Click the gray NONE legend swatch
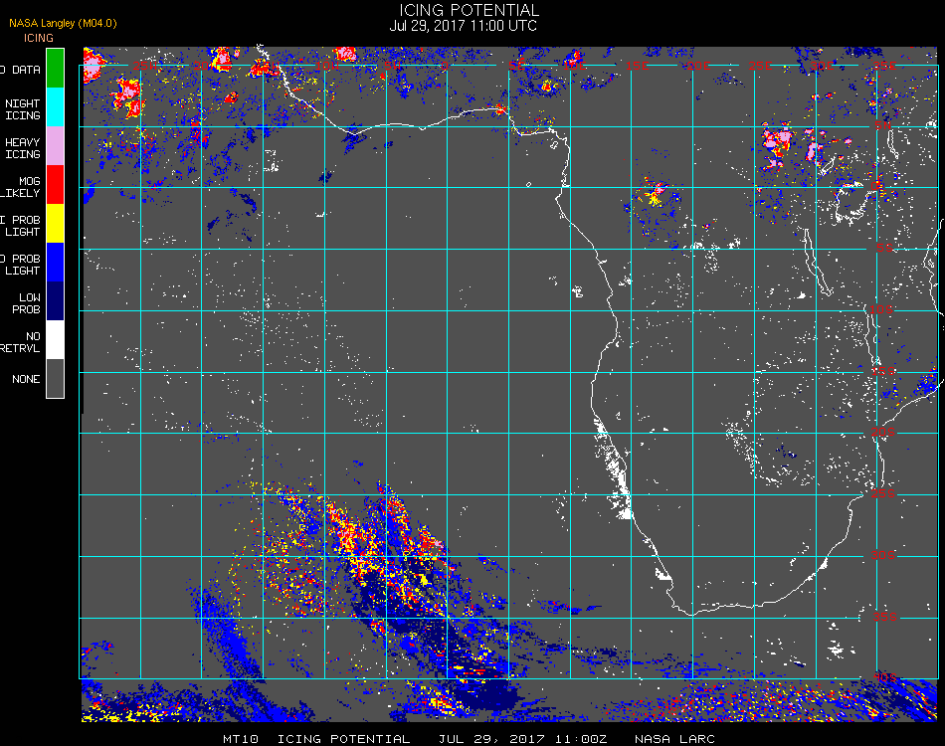 point(55,378)
